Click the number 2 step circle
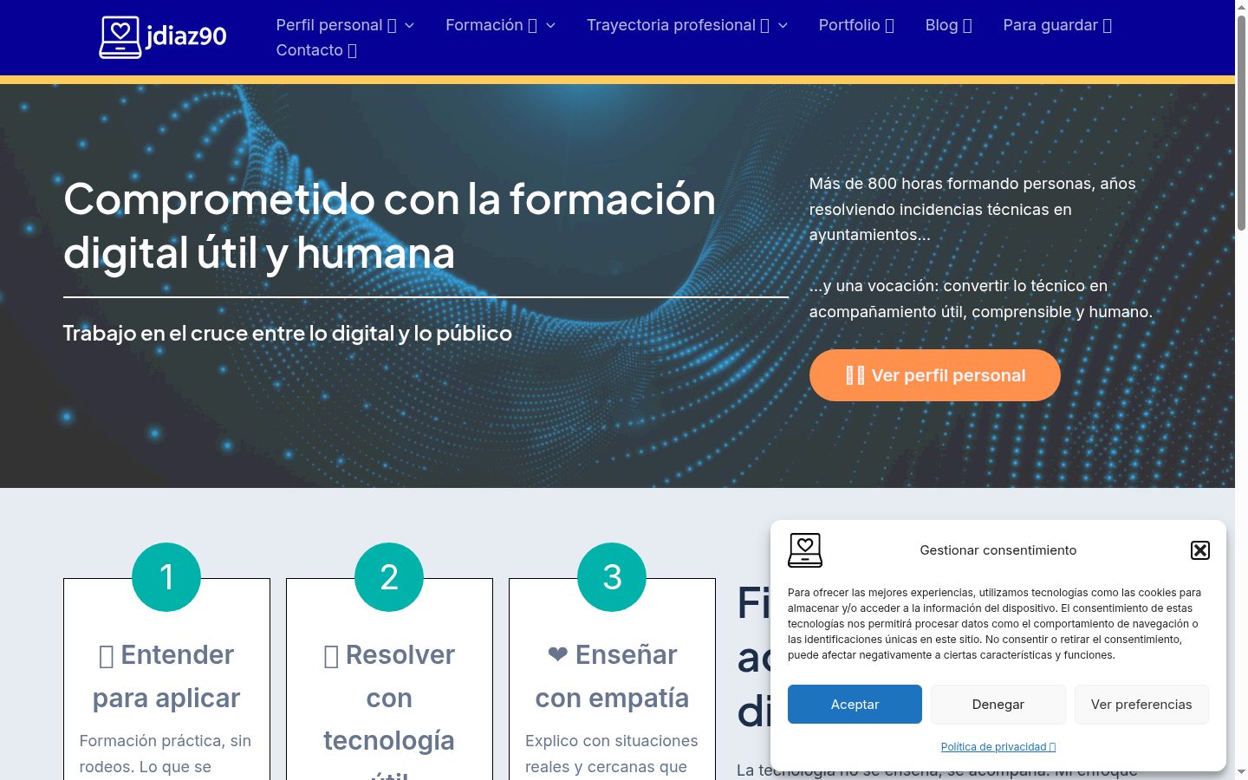 (389, 577)
